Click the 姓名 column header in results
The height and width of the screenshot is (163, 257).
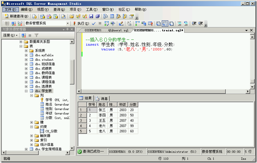[x=102, y=105]
